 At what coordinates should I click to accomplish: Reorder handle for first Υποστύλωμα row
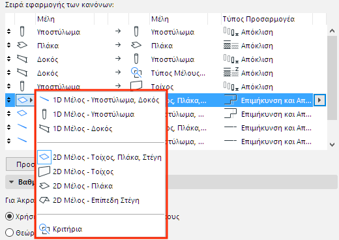pyautogui.click(x=8, y=31)
